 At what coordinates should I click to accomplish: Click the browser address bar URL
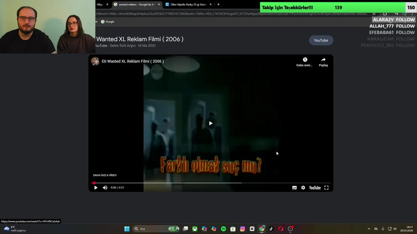click(x=232, y=14)
